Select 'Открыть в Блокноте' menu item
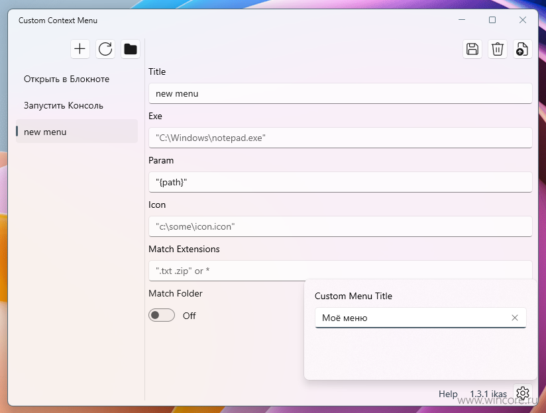This screenshot has height=413, width=546. point(77,79)
